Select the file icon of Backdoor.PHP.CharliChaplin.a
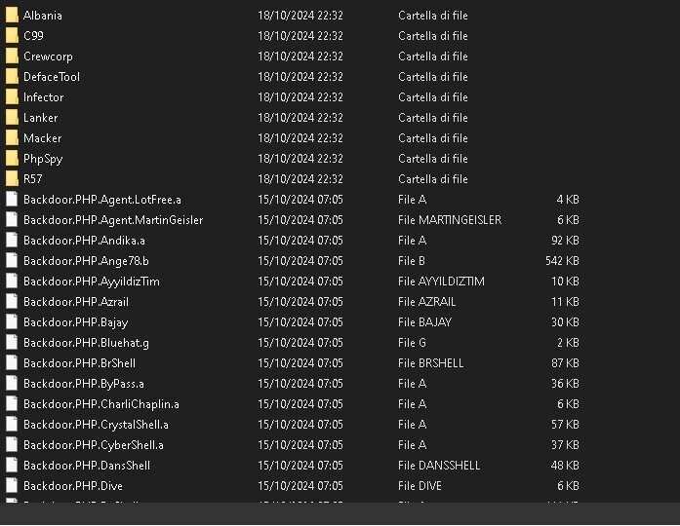This screenshot has width=680, height=526. [x=12, y=404]
